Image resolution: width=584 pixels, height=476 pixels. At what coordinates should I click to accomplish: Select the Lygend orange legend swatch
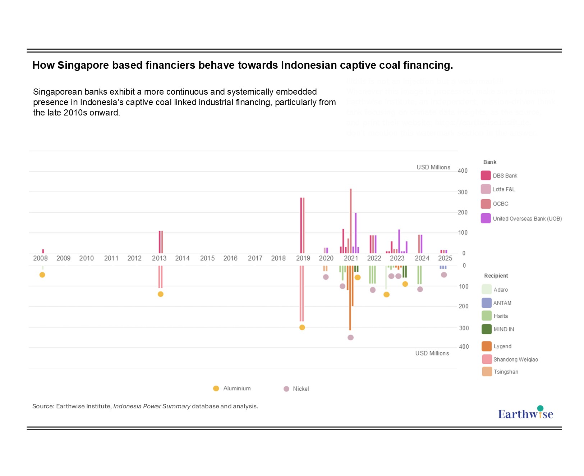[x=486, y=346]
